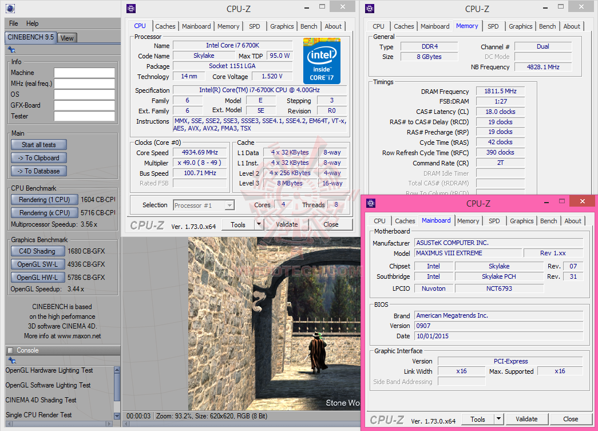Expand Tools dropdown arrow beside Cores/Threads window
This screenshot has width=598, height=431.
pyautogui.click(x=259, y=224)
